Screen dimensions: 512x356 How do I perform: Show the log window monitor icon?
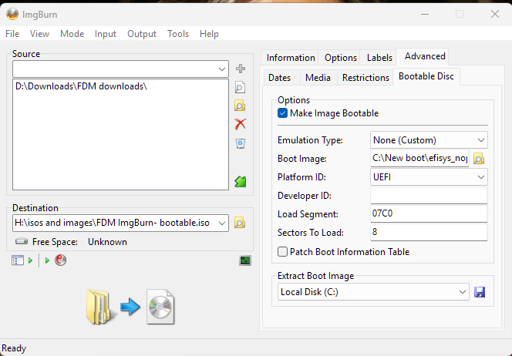pyautogui.click(x=245, y=260)
